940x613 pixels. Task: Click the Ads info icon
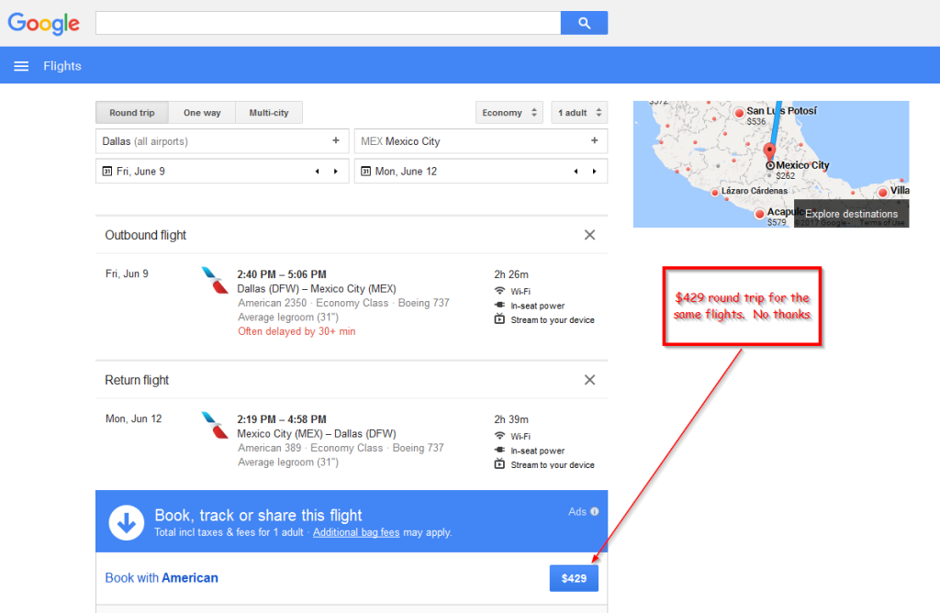point(595,512)
